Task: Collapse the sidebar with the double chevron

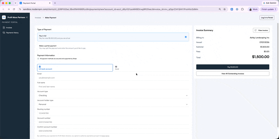Action: [27, 17]
